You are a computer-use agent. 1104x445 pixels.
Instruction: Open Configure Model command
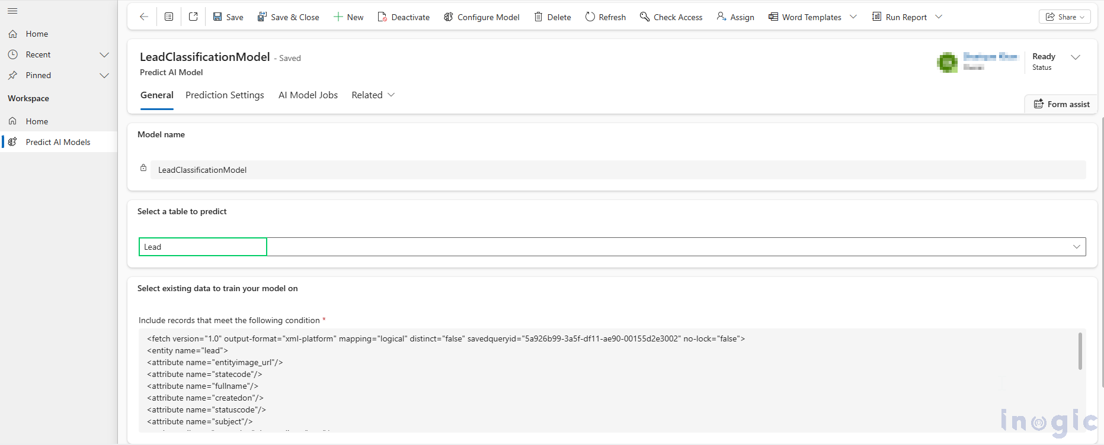(x=481, y=17)
